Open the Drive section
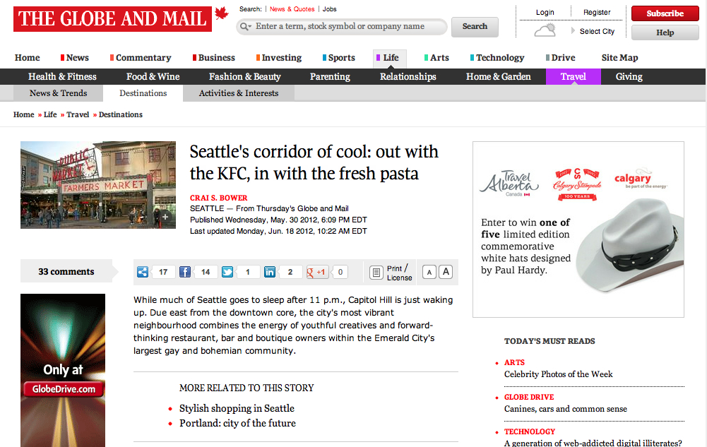This screenshot has height=447, width=707. (563, 58)
